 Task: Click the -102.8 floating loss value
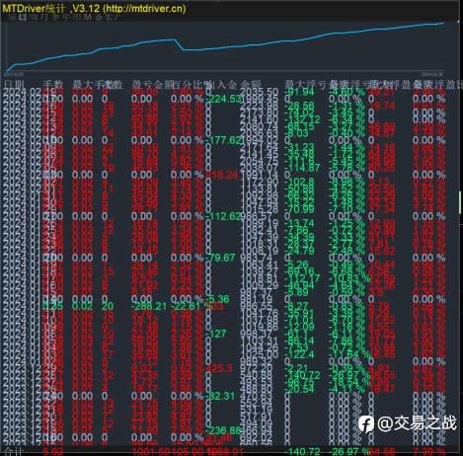299,182
